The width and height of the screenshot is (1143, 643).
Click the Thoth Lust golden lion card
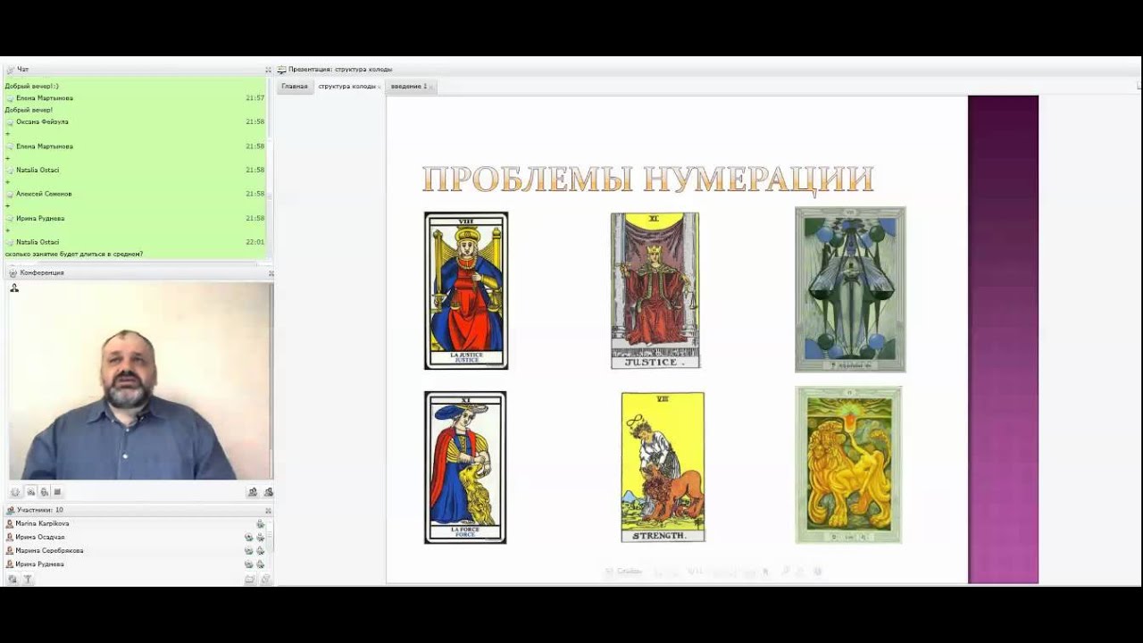click(x=848, y=464)
